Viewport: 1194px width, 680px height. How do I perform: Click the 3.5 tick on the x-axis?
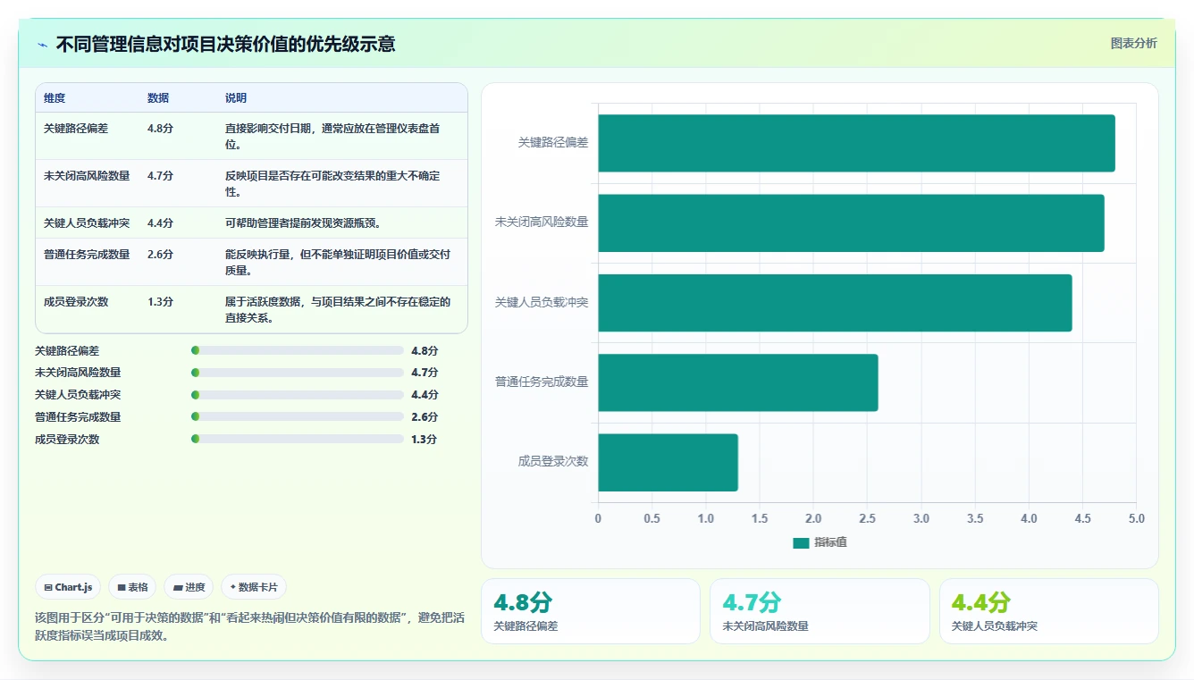click(x=975, y=518)
